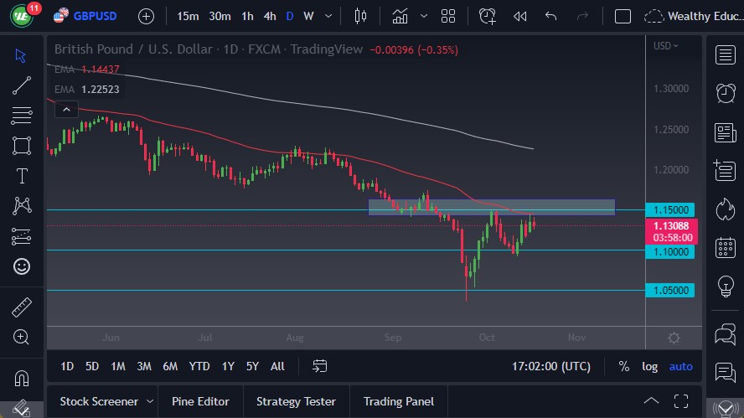Open the watchlist panel icon
This screenshot has height=418, width=744.
726,54
